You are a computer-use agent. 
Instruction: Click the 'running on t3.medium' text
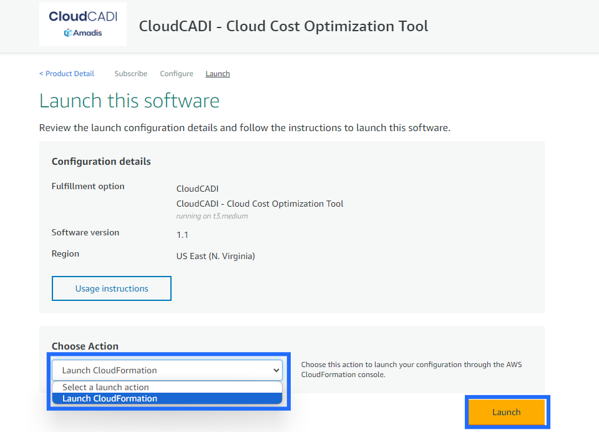click(212, 216)
